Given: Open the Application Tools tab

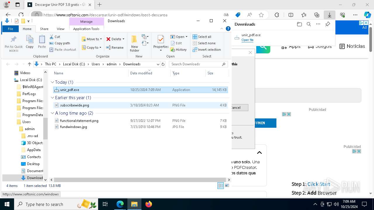Looking at the screenshot, I should pyautogui.click(x=86, y=29).
